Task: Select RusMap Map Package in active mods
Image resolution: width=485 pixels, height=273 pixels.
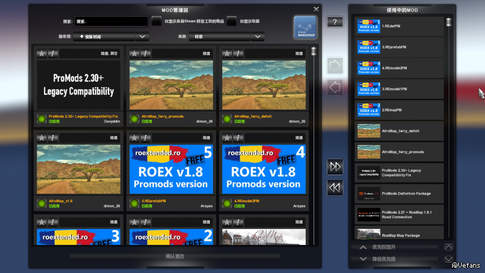Action: [x=399, y=233]
